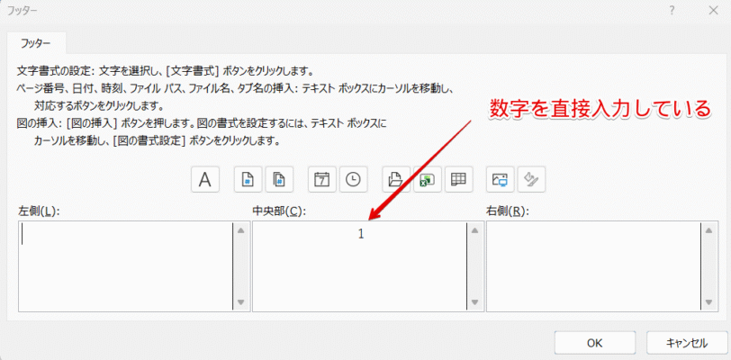
Task: Insert sheet tab name icon
Action: [x=459, y=179]
